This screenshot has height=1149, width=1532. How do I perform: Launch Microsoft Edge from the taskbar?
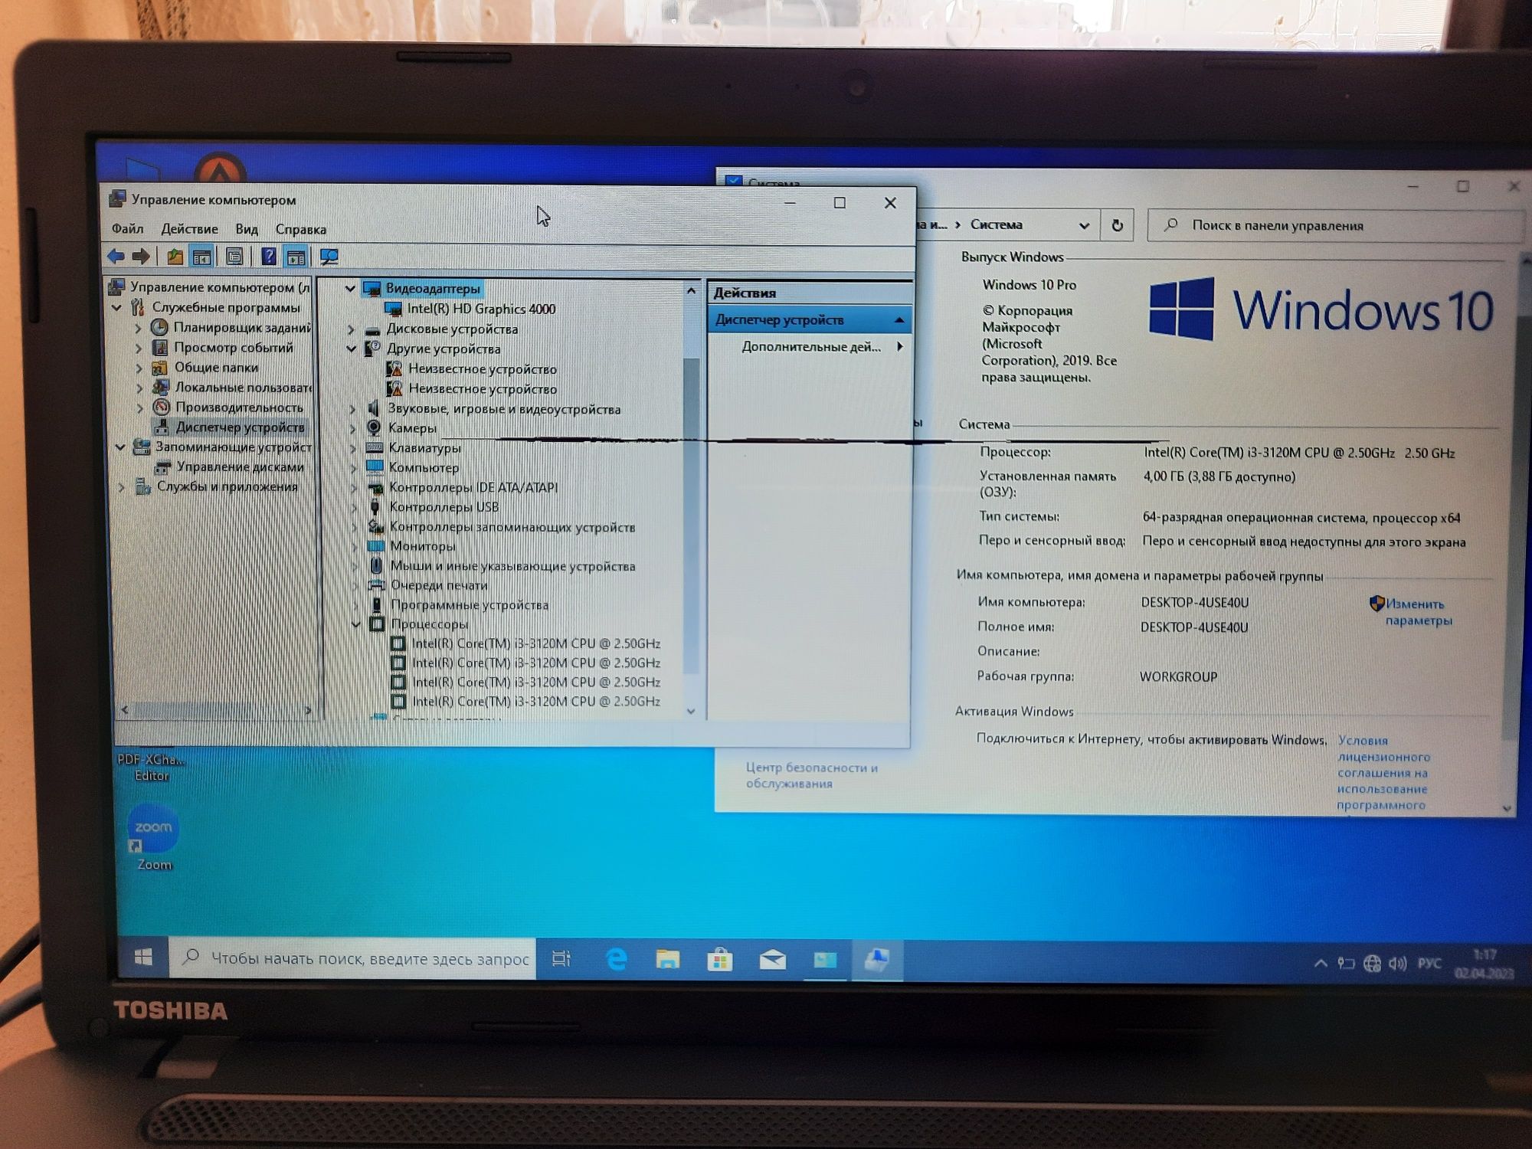pyautogui.click(x=617, y=959)
